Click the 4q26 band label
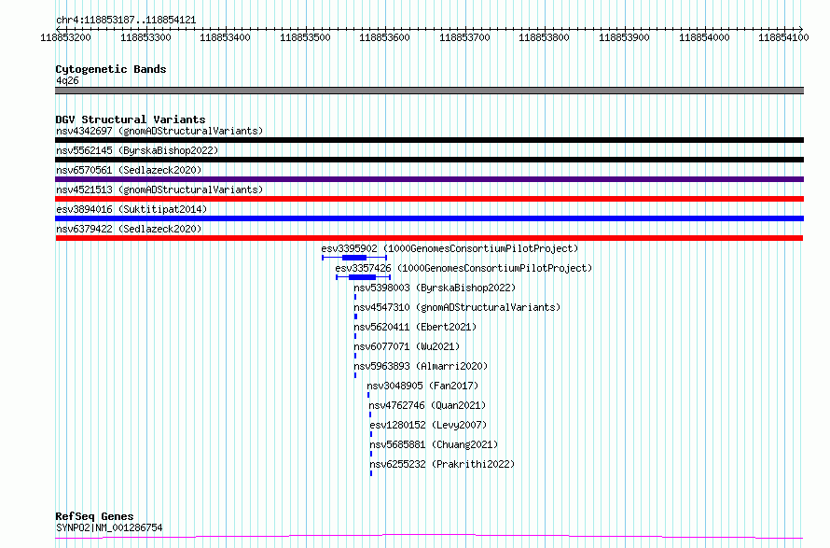Viewport: 830px width, 548px height. pyautogui.click(x=67, y=80)
